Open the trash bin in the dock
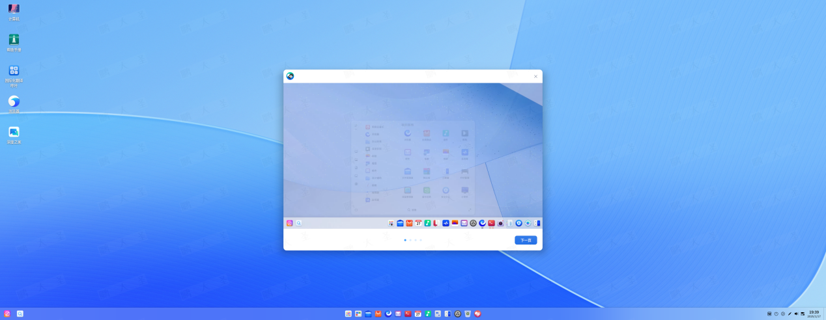826x320 pixels. click(x=468, y=313)
